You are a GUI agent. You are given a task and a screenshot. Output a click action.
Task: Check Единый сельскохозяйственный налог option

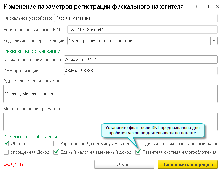click(x=138, y=144)
